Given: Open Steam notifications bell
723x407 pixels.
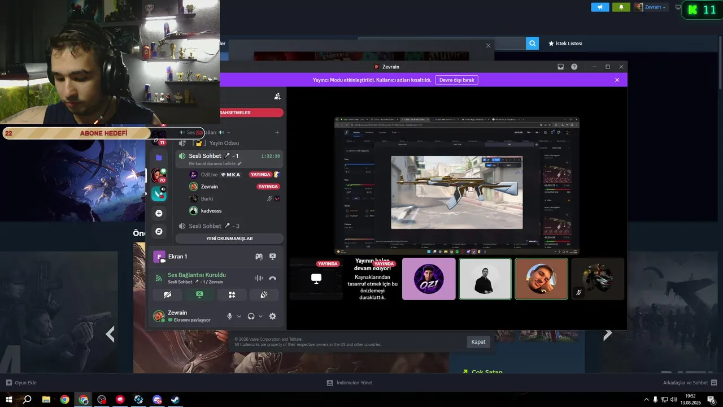Looking at the screenshot, I should point(621,7).
